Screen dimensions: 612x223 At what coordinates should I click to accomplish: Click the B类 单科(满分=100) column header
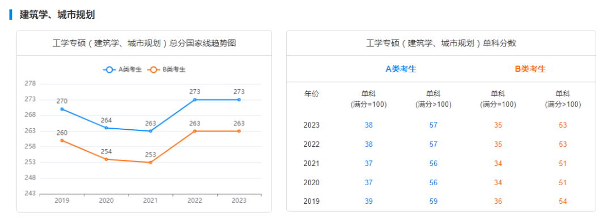point(498,99)
